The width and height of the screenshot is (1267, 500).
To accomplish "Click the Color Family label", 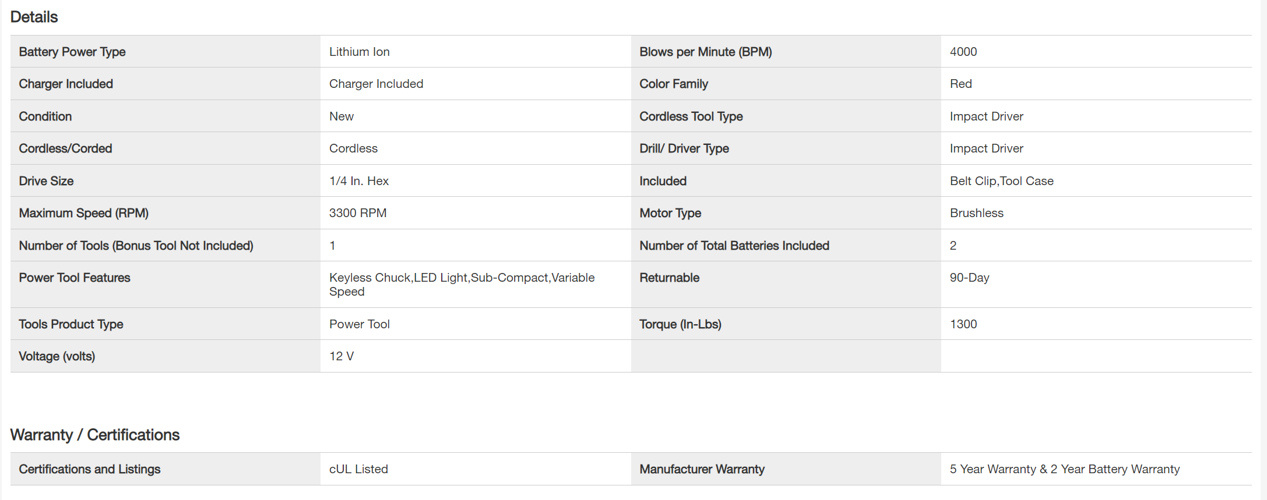I will pyautogui.click(x=673, y=84).
